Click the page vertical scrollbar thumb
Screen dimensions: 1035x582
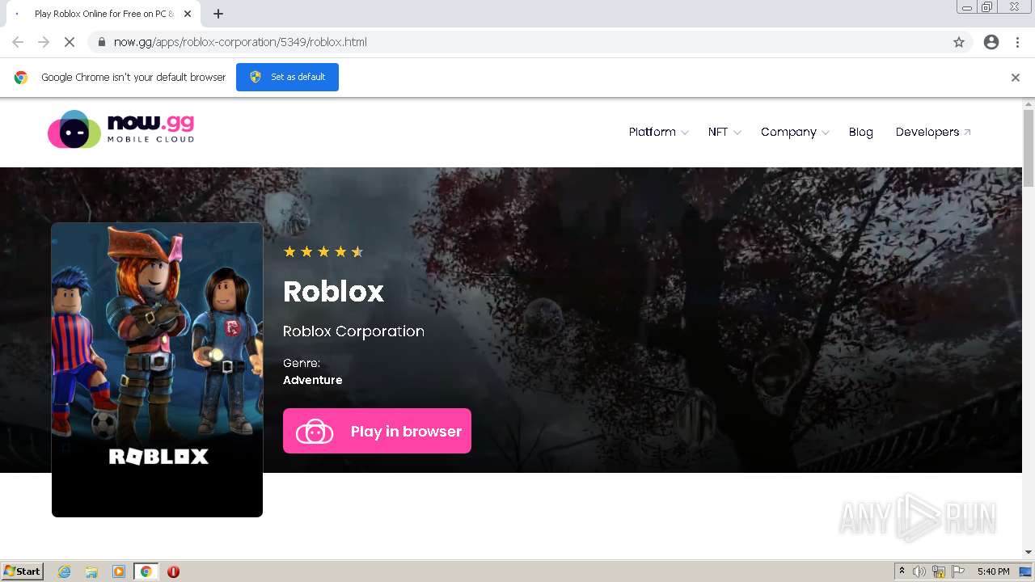[1029, 148]
